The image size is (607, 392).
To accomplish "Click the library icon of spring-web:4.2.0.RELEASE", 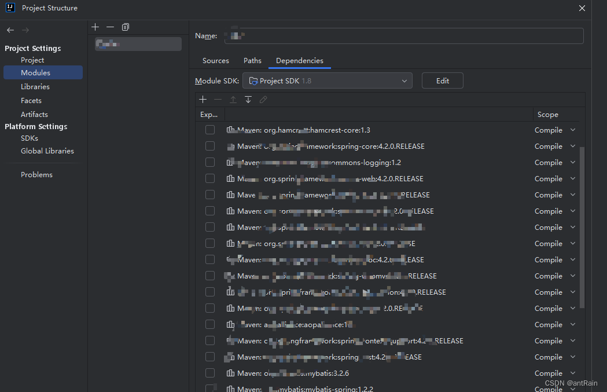I will (230, 178).
